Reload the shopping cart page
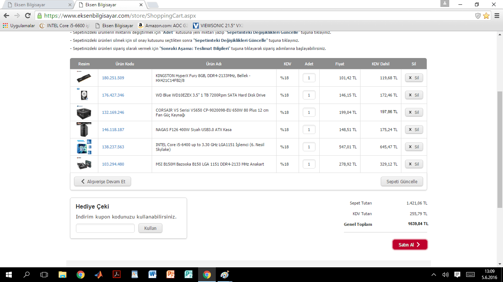 (28, 16)
